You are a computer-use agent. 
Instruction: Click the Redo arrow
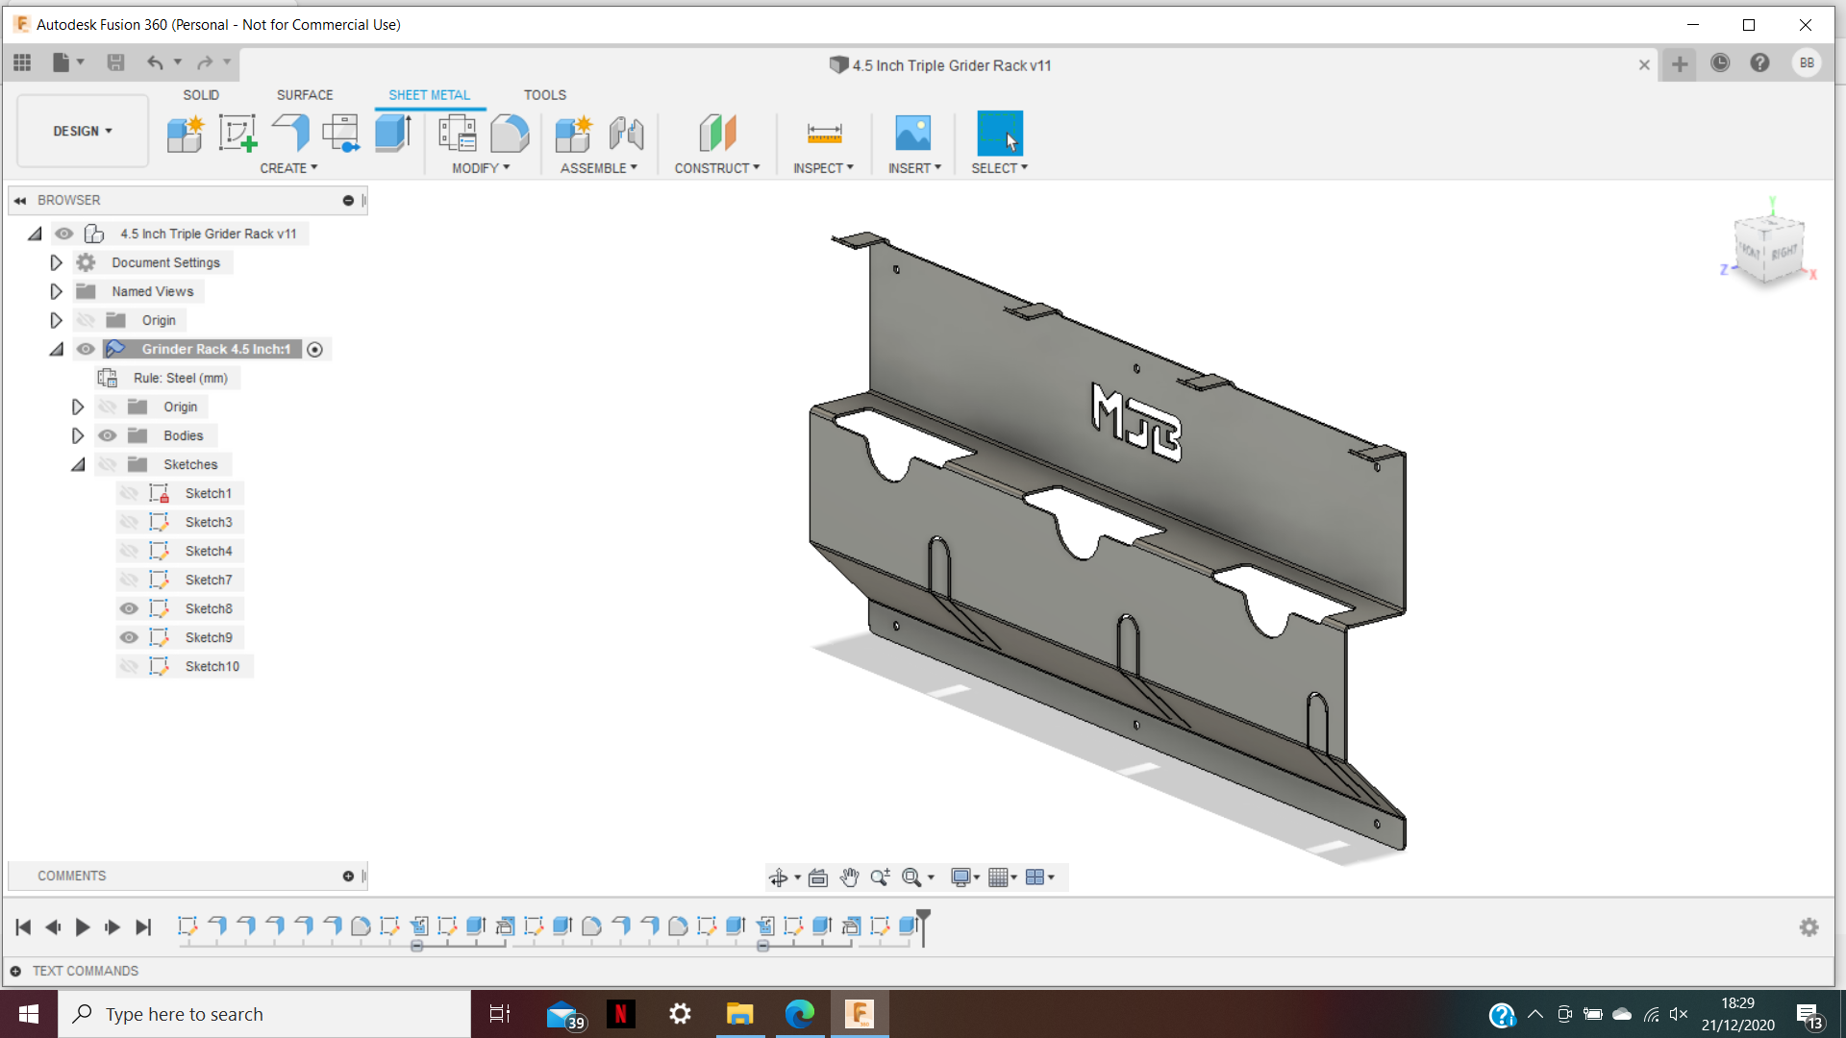coord(205,62)
